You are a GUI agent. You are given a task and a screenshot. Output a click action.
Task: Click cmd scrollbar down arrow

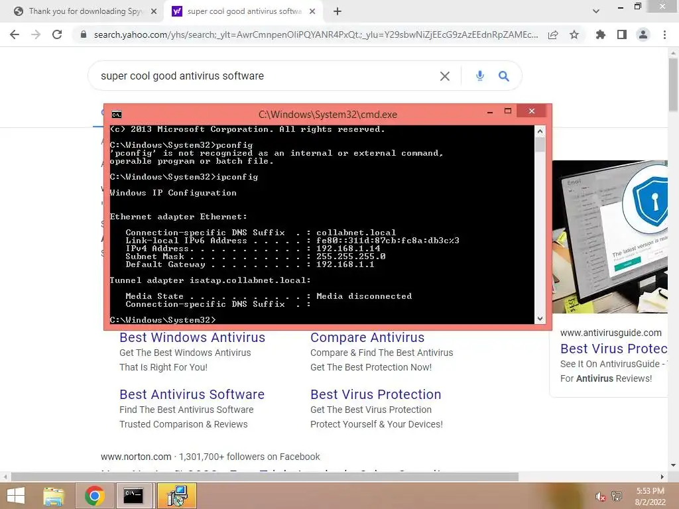pos(540,319)
